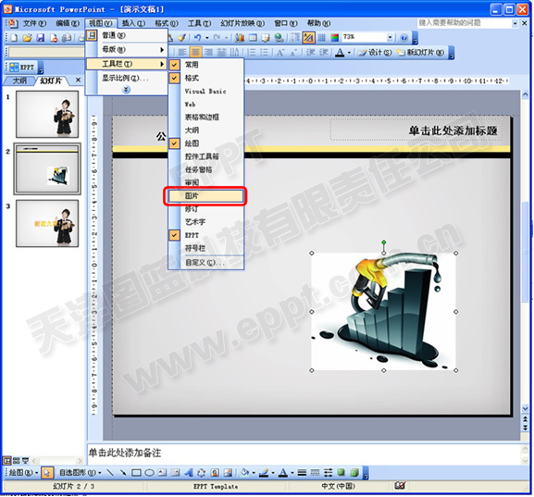Undo the last action
Viewport: 534px width, 497px height.
point(197,37)
